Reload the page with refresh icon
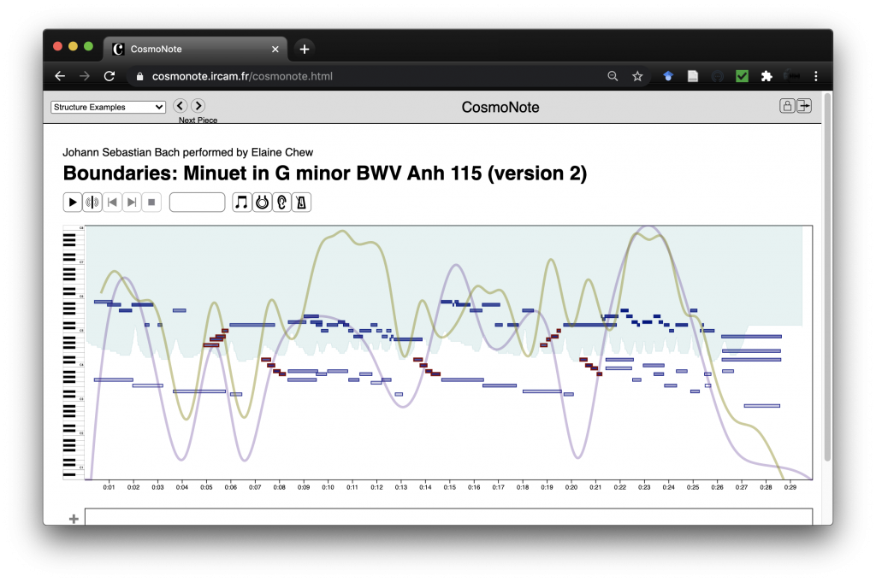 [109, 76]
